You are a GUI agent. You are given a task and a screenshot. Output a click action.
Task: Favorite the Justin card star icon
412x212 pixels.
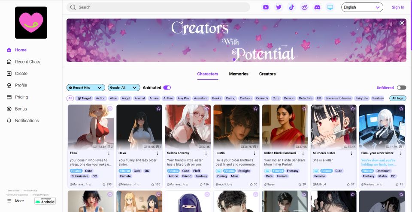[256, 109]
